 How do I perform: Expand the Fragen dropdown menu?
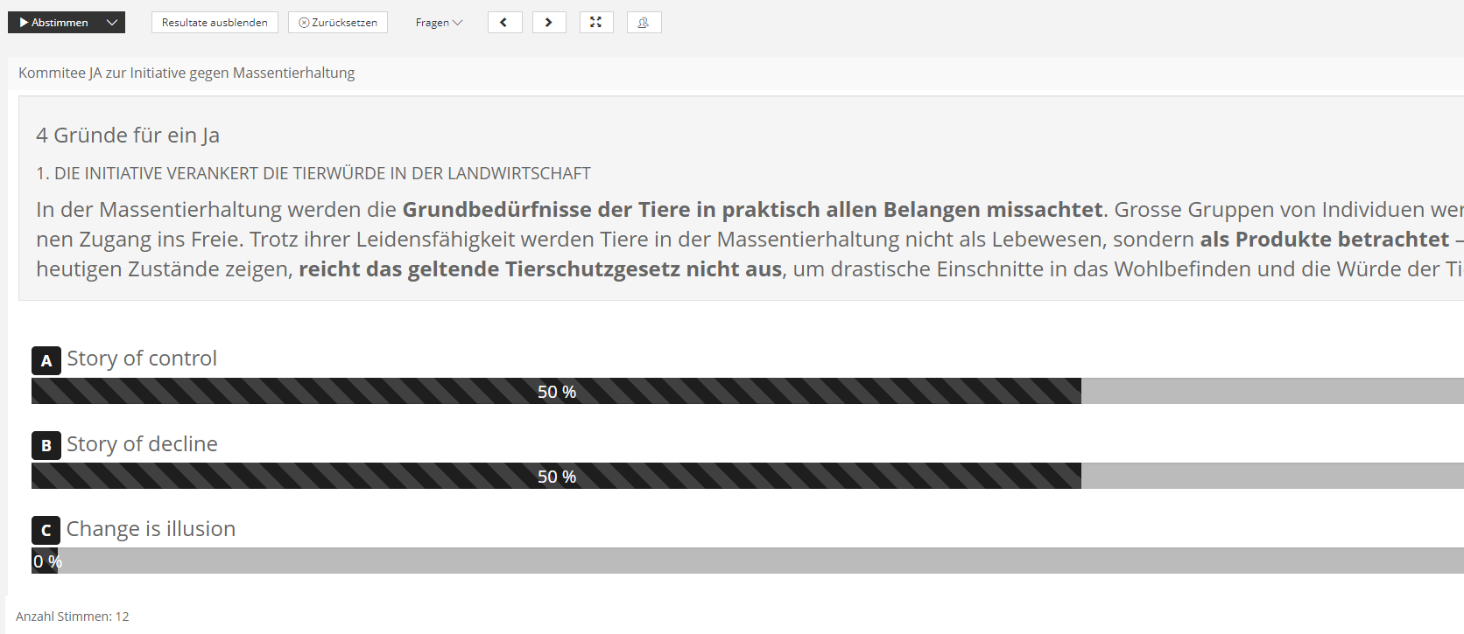439,23
